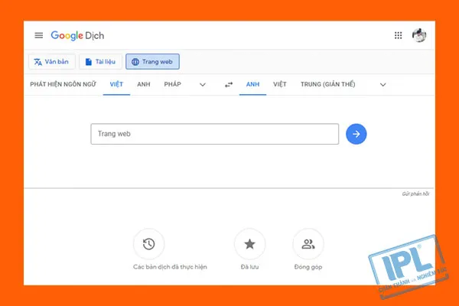Expand more target languages dropdown
The width and height of the screenshot is (459, 306).
[383, 85]
